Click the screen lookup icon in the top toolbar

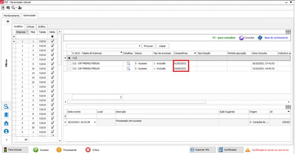8,8
